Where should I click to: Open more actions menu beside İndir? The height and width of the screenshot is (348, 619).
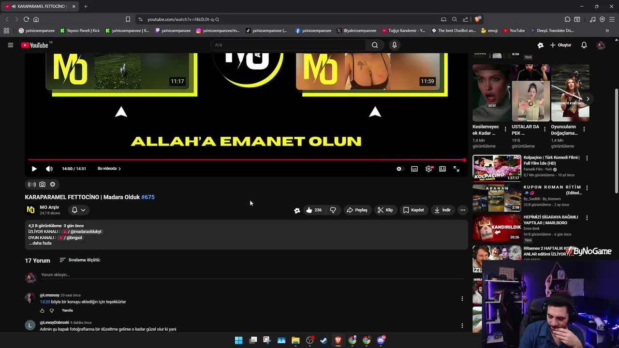[x=463, y=210]
